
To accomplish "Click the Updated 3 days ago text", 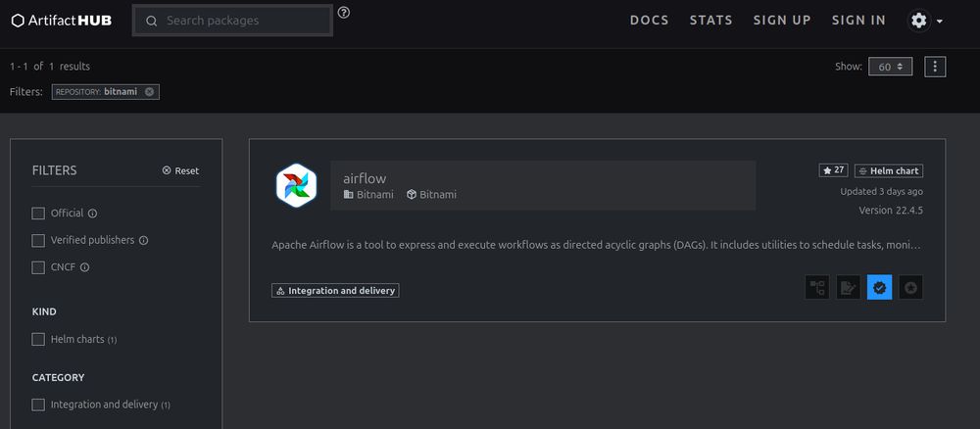I will [881, 192].
